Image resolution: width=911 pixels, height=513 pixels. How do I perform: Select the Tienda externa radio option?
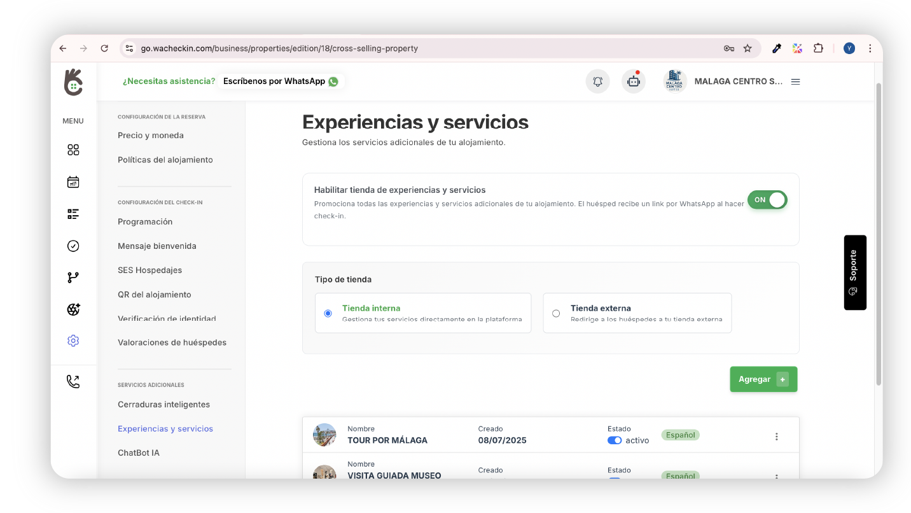tap(556, 313)
